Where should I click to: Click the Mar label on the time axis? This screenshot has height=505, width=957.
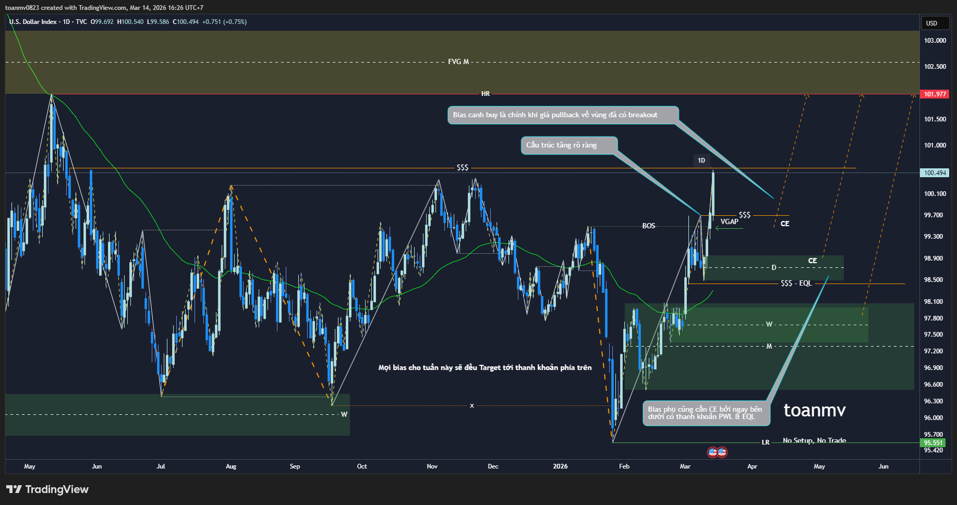685,466
